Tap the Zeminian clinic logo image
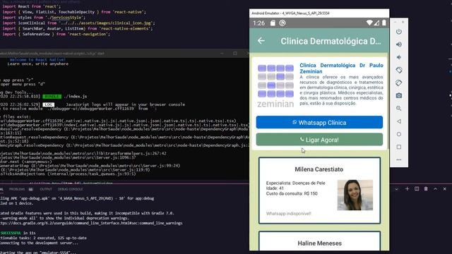The width and height of the screenshot is (452, 254). [x=275, y=86]
